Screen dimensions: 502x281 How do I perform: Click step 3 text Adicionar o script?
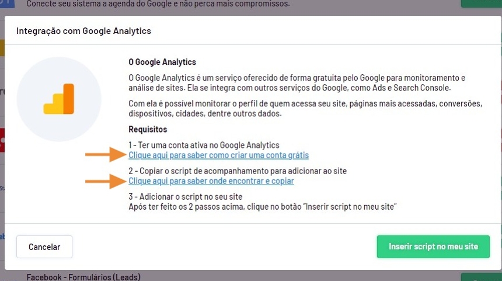point(185,196)
